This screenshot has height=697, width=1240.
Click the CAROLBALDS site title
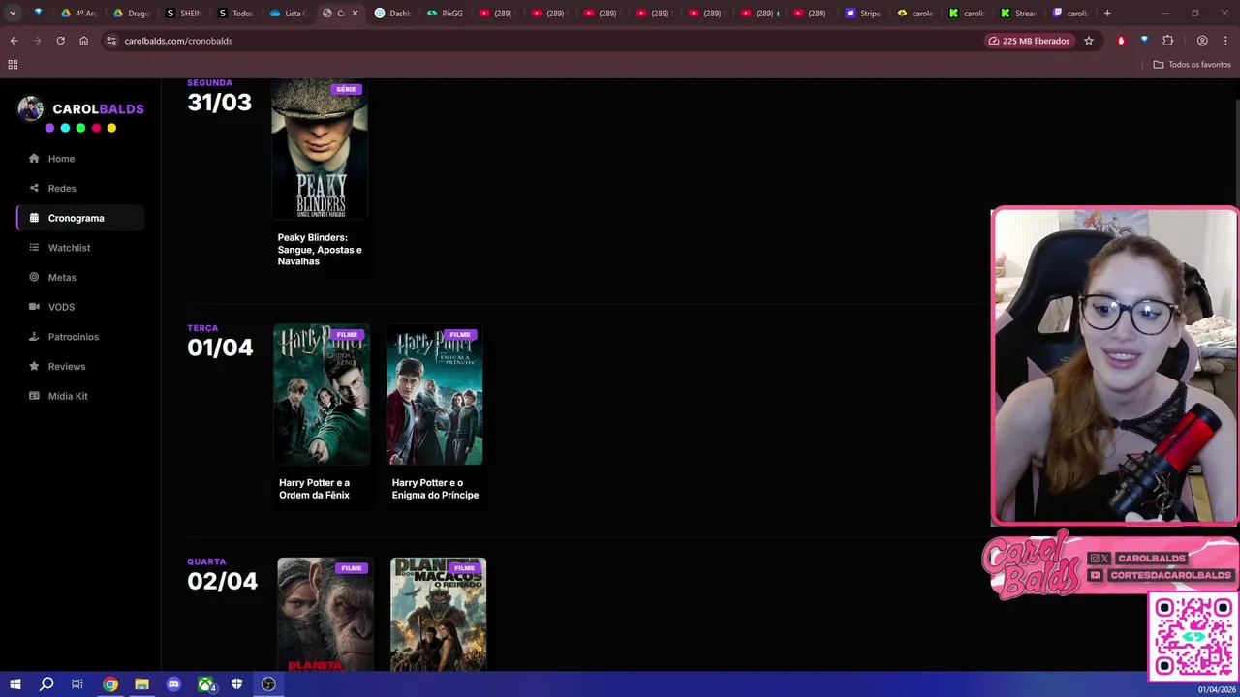98,109
